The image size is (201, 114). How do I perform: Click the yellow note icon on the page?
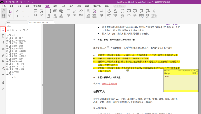[128, 71]
